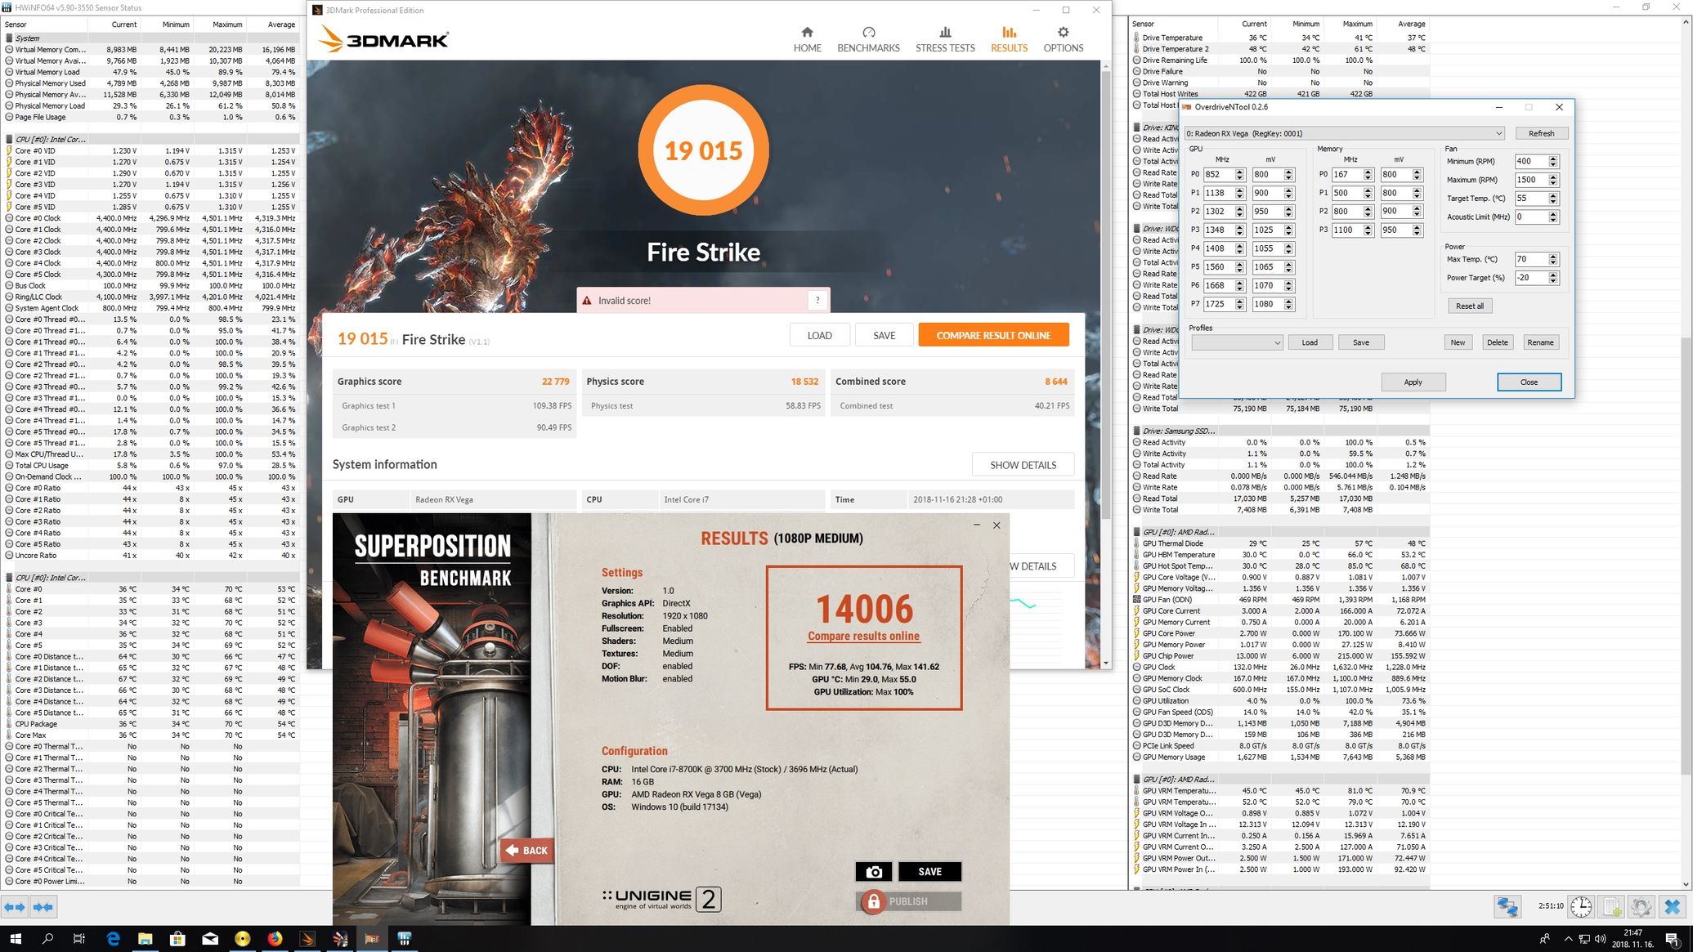
Task: Open the STRESS TESTS tab in 3DMark
Action: (x=945, y=39)
